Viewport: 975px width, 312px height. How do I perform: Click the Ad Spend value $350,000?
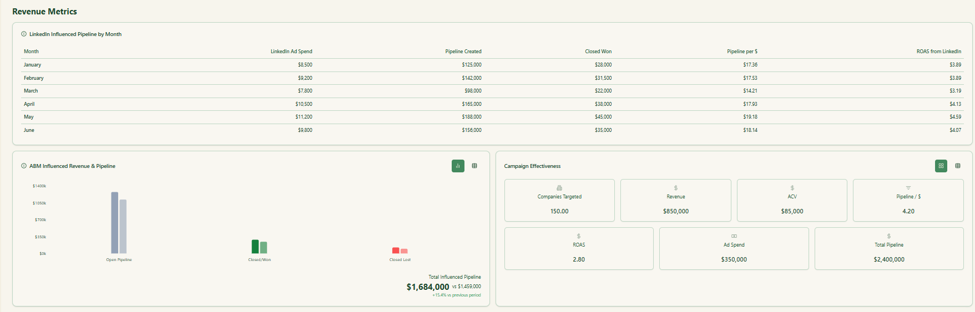tap(734, 259)
